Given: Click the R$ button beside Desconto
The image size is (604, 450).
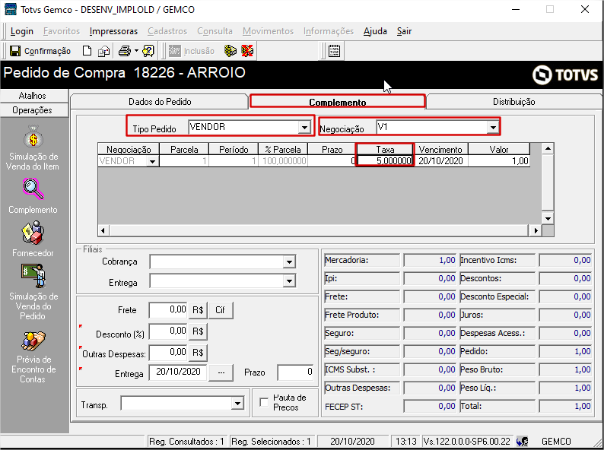Looking at the screenshot, I should point(198,331).
